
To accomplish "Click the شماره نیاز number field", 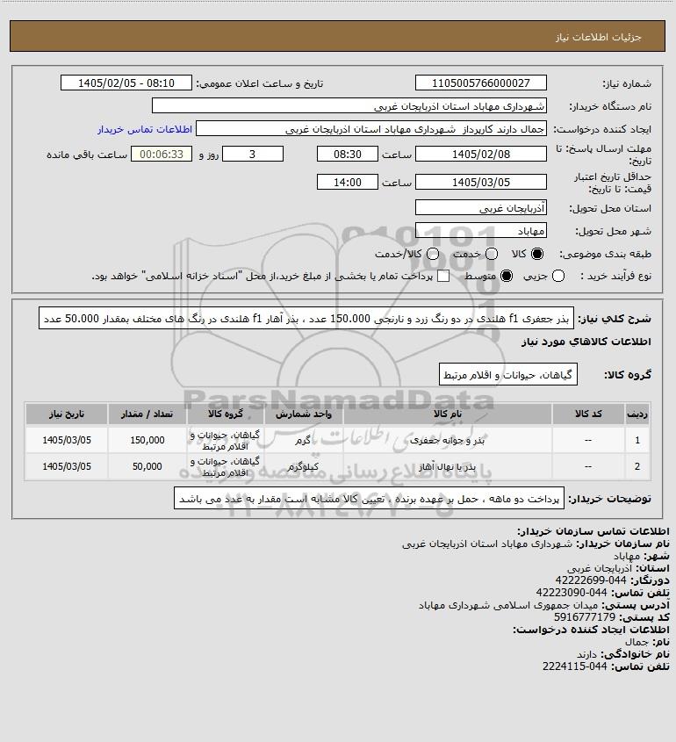I will tap(480, 83).
